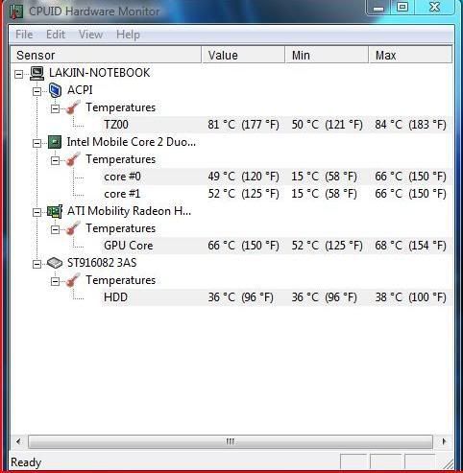Collapse Temperatures under Intel Mobile Core 2 Duo
Viewport: 463px width, 473px height.
[x=56, y=160]
